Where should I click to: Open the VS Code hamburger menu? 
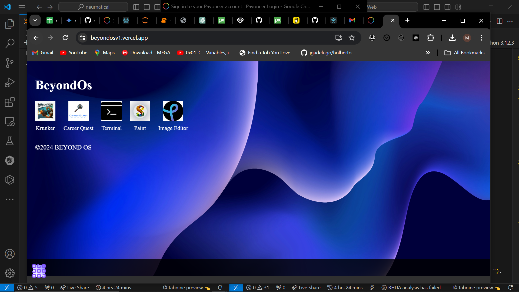pyautogui.click(x=22, y=7)
